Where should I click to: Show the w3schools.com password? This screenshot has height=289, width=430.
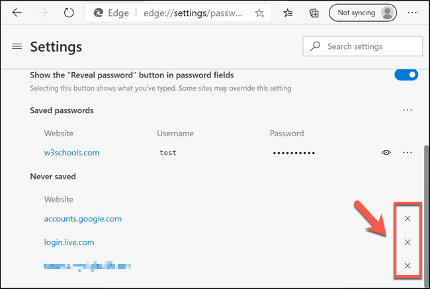click(386, 153)
